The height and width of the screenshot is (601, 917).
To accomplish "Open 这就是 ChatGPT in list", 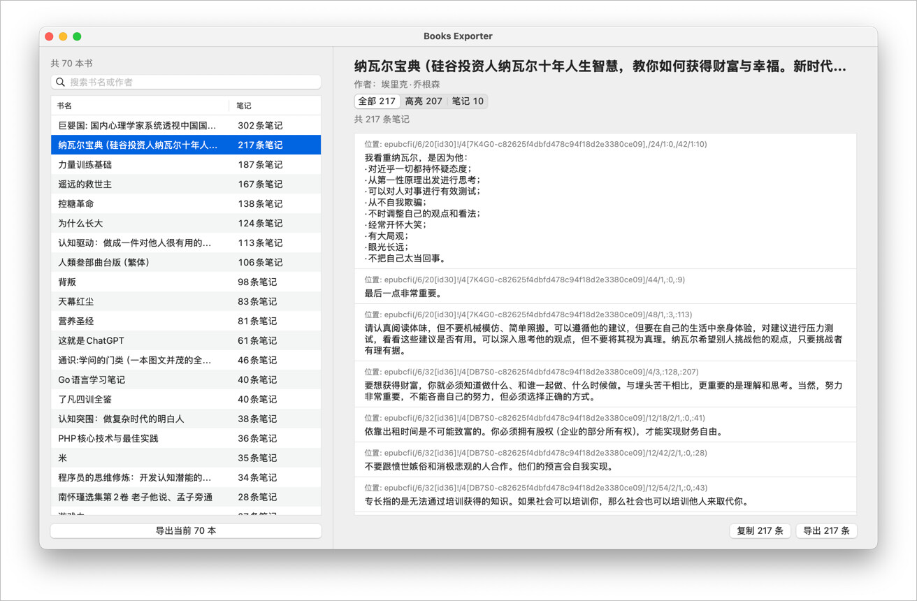I will click(x=186, y=341).
